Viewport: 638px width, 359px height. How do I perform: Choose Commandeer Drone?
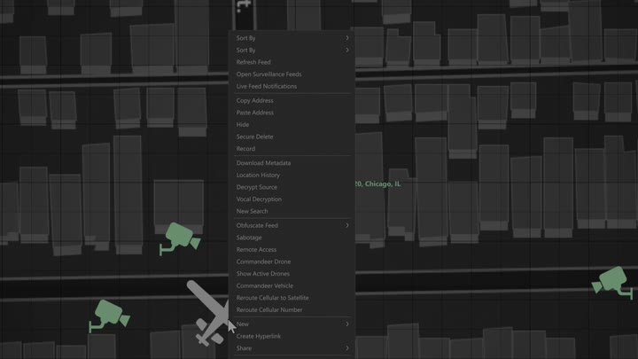[x=263, y=261]
